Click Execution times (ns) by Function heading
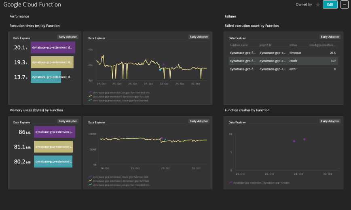The image size is (351, 210). [x=34, y=26]
